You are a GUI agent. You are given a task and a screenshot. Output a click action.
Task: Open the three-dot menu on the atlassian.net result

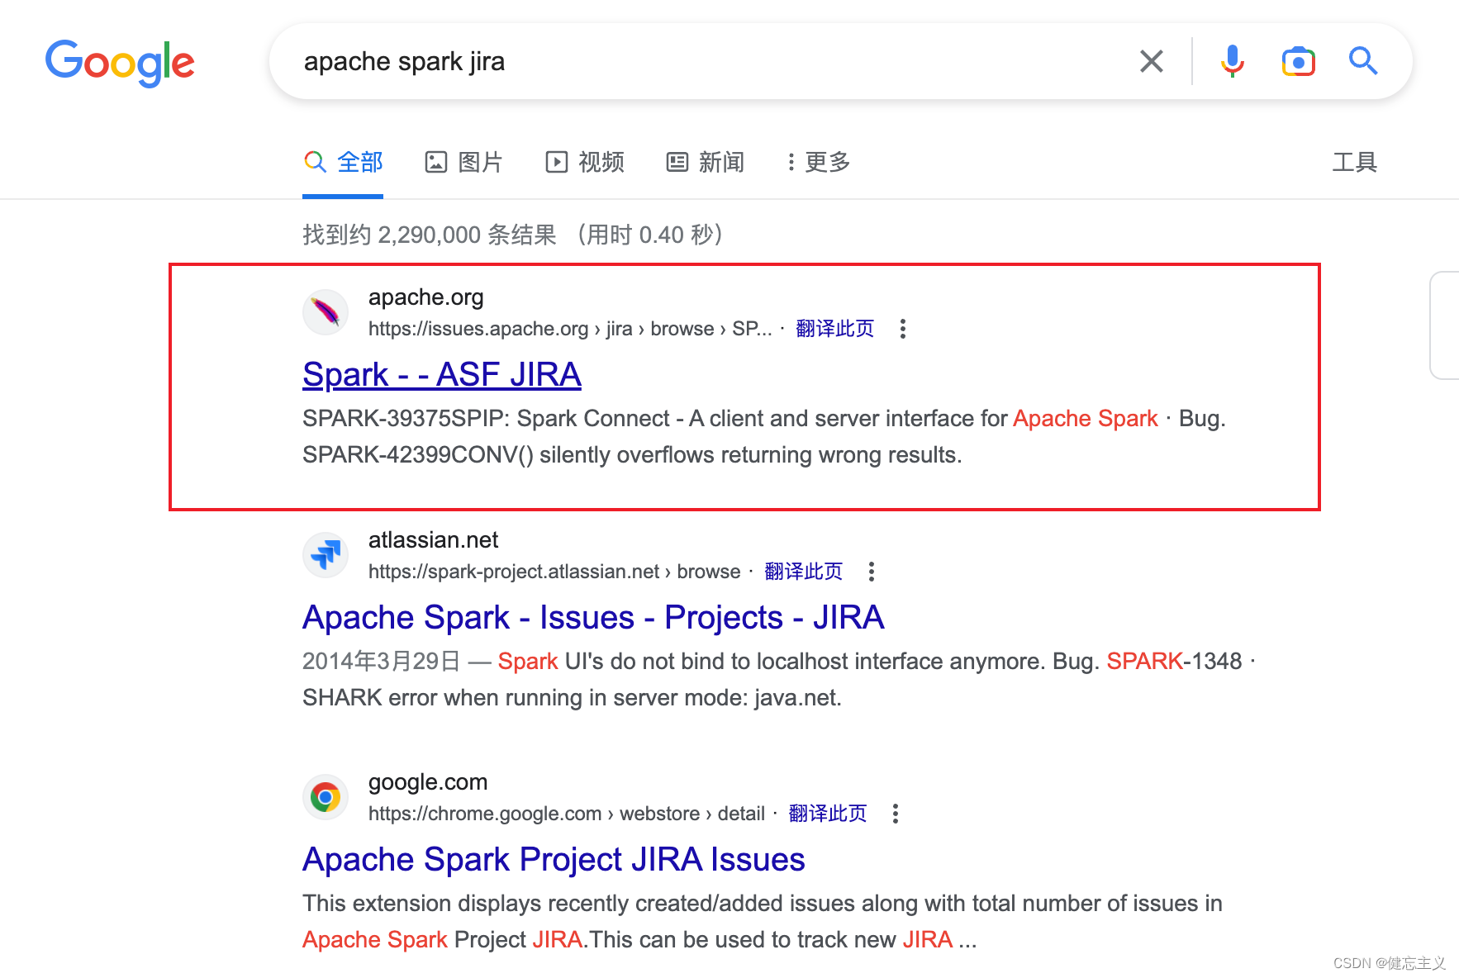click(871, 571)
